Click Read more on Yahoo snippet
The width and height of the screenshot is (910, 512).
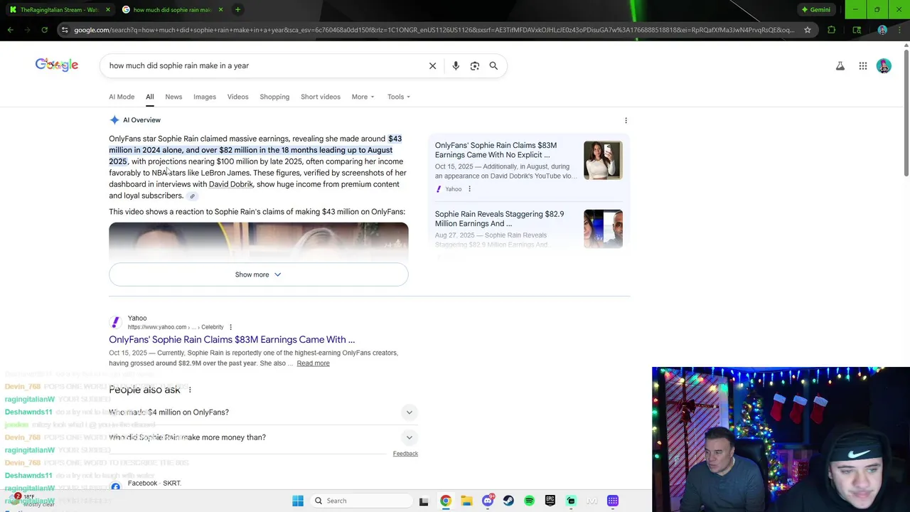pyautogui.click(x=313, y=363)
